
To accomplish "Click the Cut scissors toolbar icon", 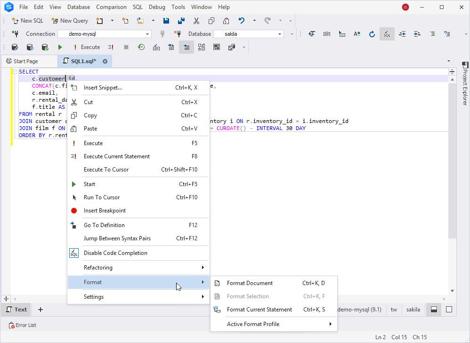I will pyautogui.click(x=196, y=21).
